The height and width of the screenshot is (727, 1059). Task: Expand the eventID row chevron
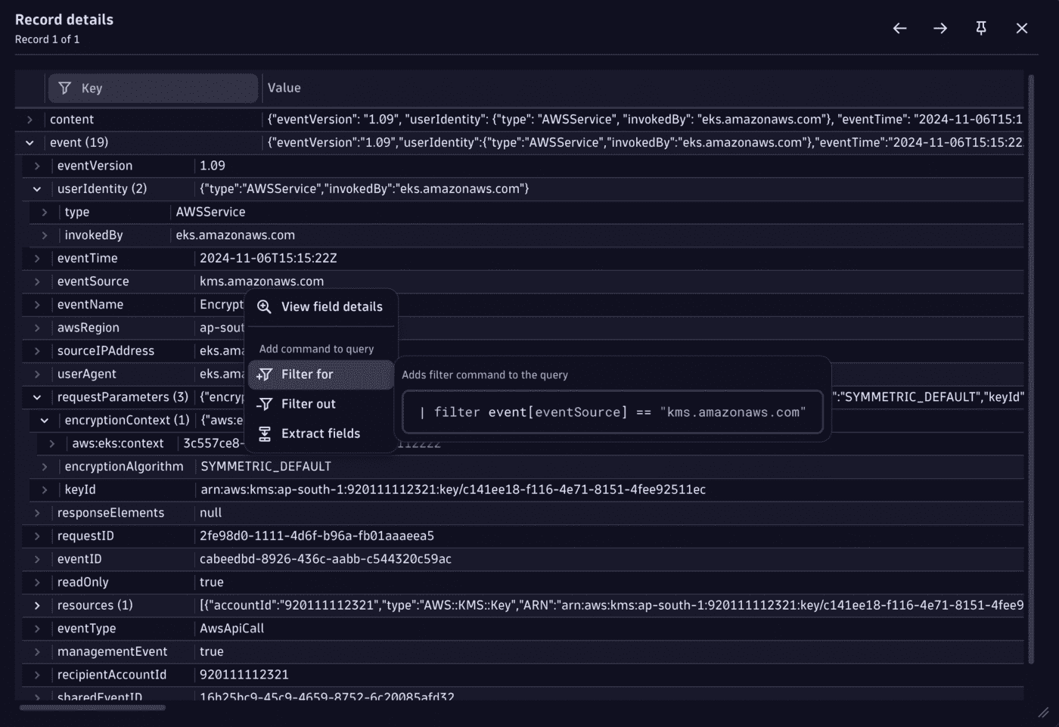pyautogui.click(x=37, y=559)
